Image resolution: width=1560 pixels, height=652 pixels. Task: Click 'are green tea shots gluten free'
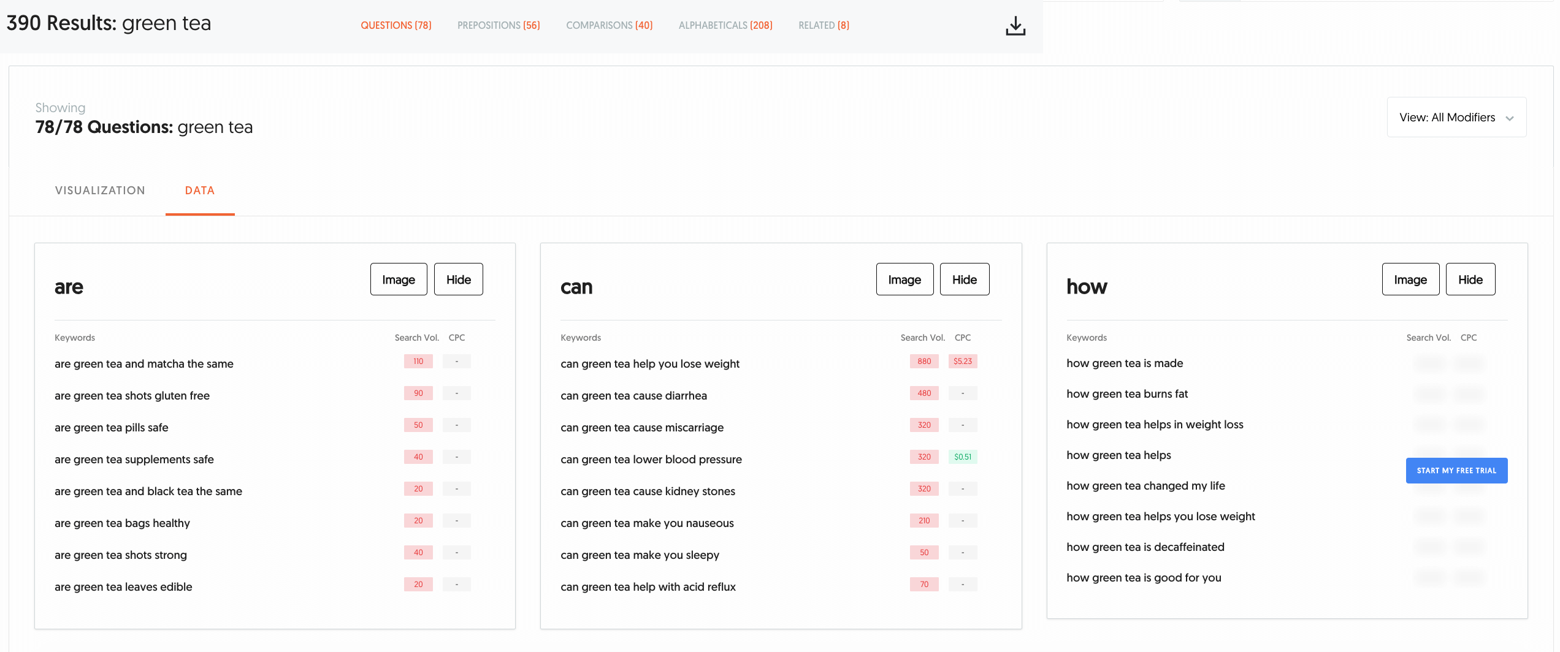click(x=132, y=396)
